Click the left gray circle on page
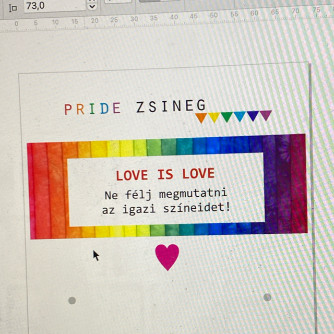Image resolution: width=334 pixels, height=334 pixels. pyautogui.click(x=72, y=300)
